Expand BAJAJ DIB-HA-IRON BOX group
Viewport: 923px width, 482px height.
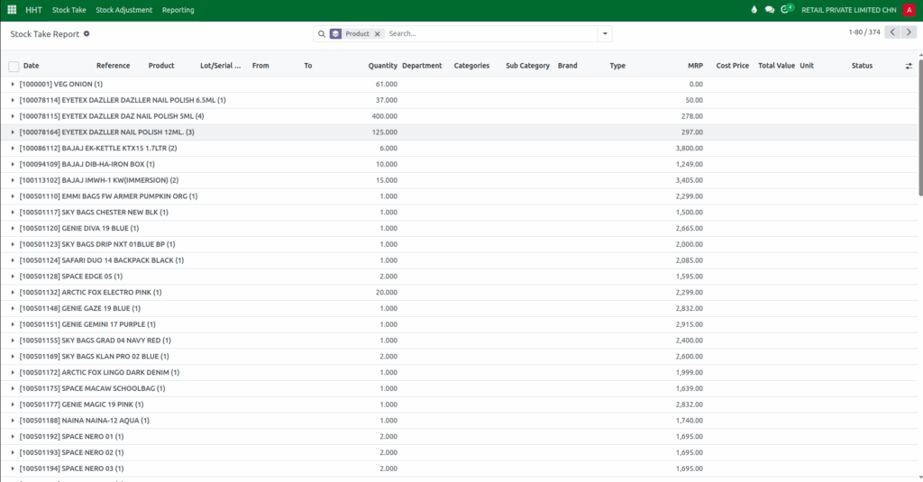(13, 164)
